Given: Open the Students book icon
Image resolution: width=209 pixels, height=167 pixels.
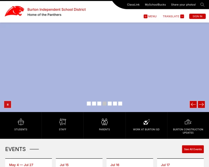Looking at the screenshot, I should [21, 122].
